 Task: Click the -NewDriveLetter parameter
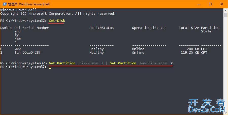coord(153,63)
